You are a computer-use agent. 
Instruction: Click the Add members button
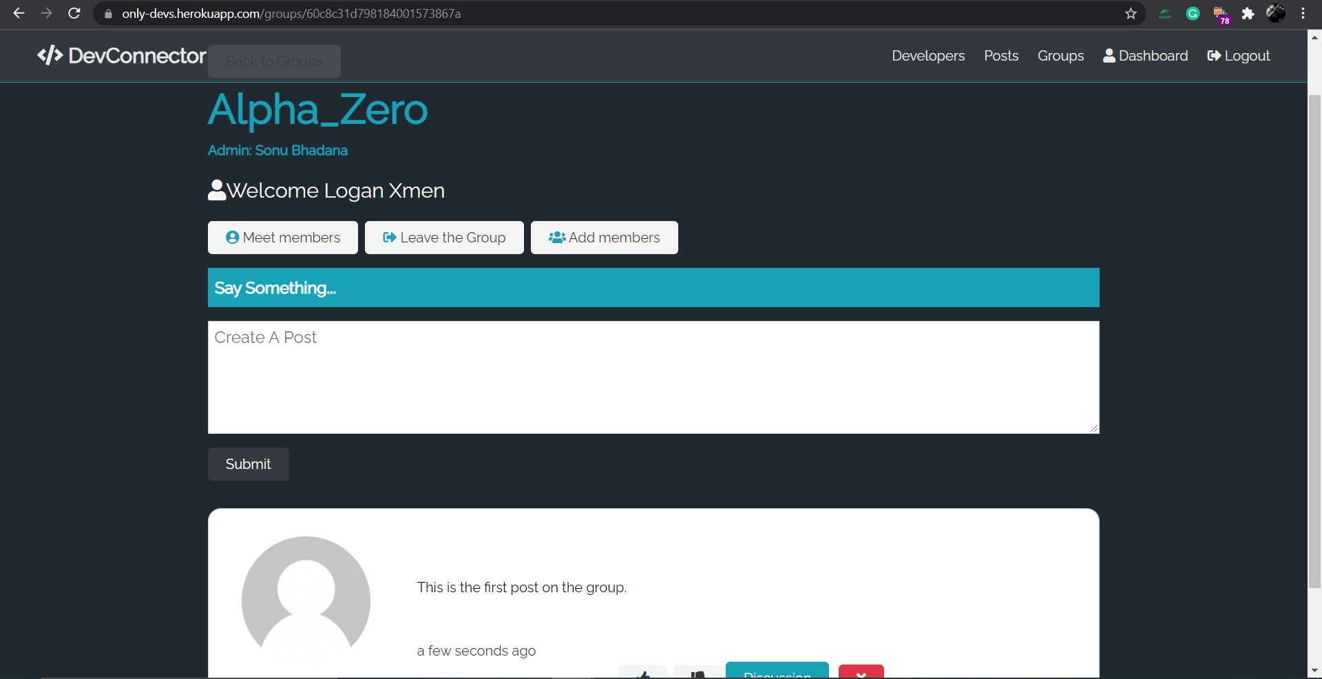click(605, 238)
